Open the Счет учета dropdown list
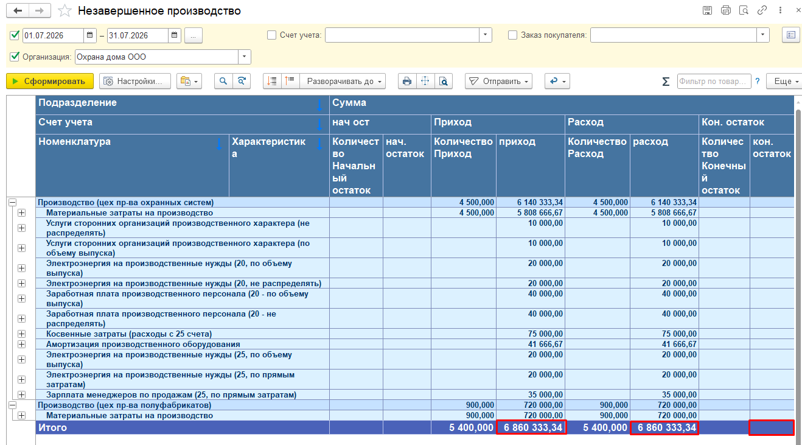 point(485,35)
